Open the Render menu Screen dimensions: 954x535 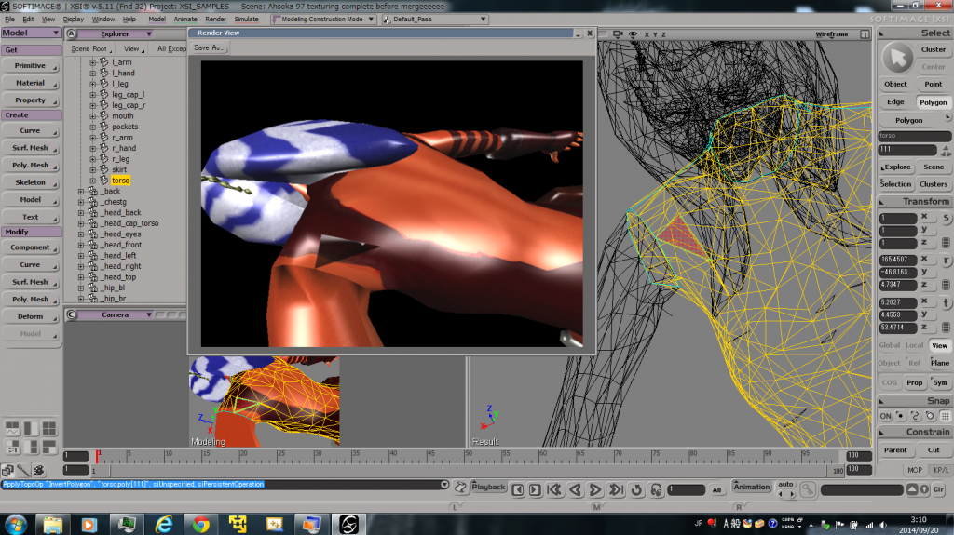pos(215,20)
